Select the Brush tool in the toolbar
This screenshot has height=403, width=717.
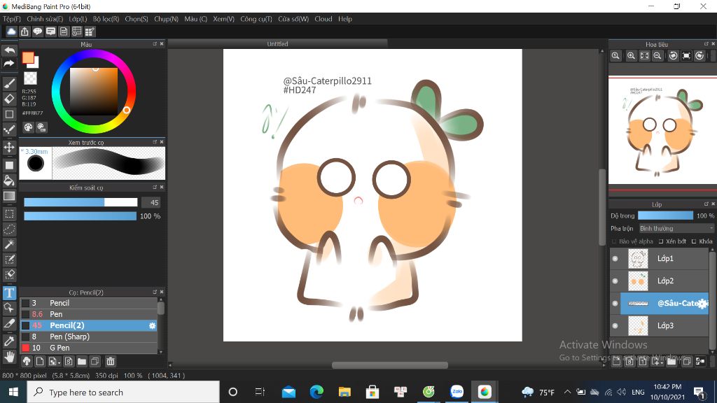click(x=9, y=83)
